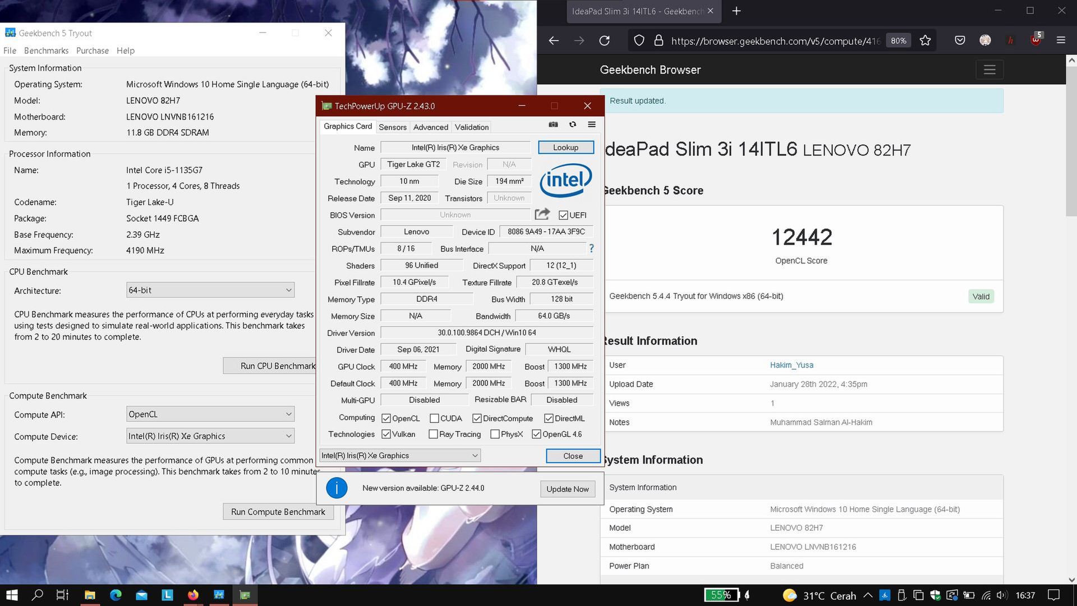The width and height of the screenshot is (1077, 606).
Task: Click the Geekbench Browser brand link
Action: (x=650, y=70)
